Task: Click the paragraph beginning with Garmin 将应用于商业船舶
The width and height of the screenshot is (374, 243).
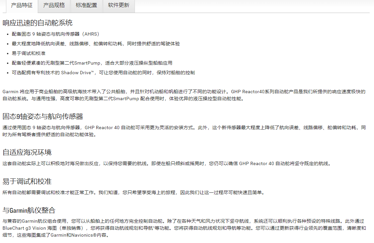Action: point(184,95)
